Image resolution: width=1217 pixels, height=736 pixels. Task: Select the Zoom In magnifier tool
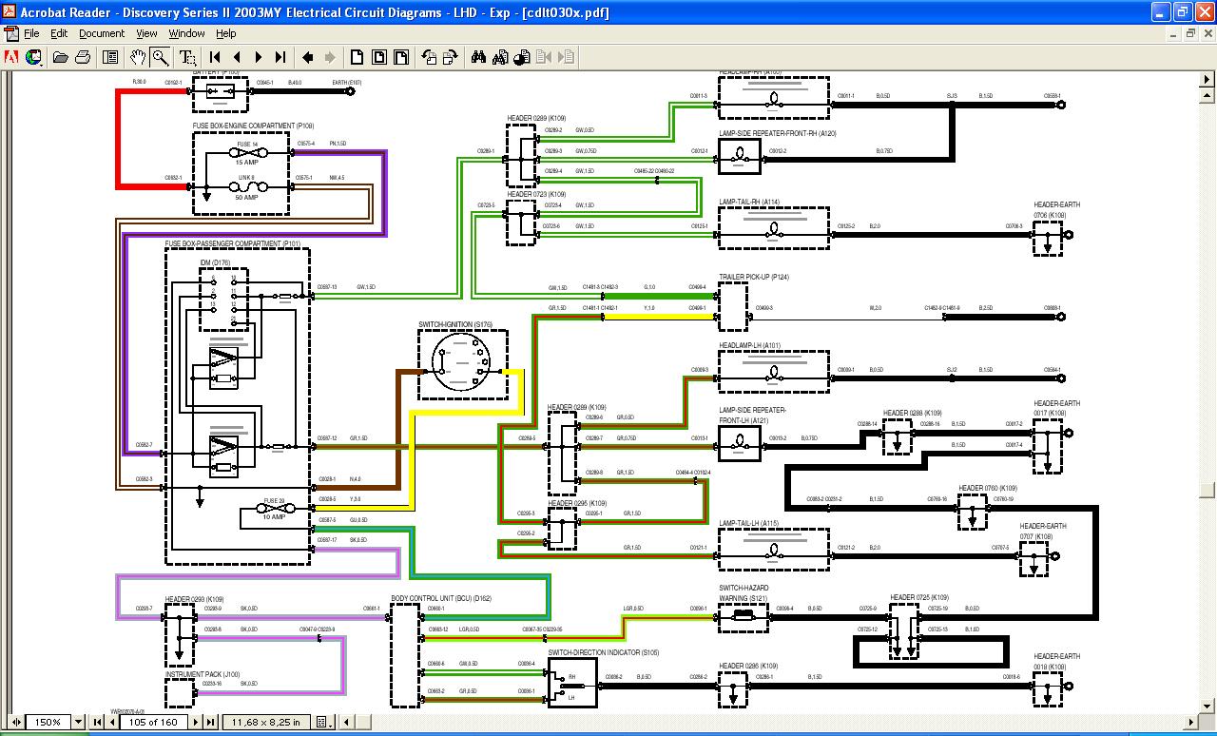point(160,57)
